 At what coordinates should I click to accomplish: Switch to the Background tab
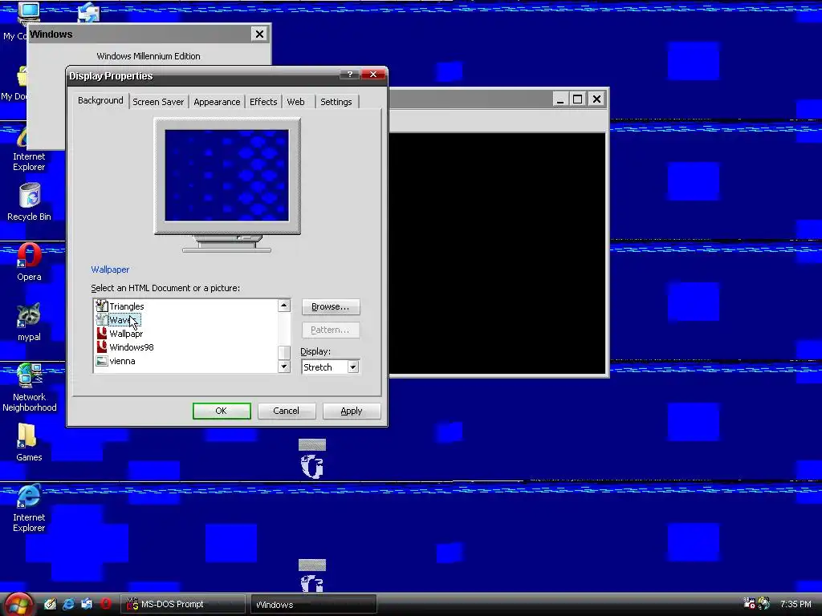click(100, 100)
